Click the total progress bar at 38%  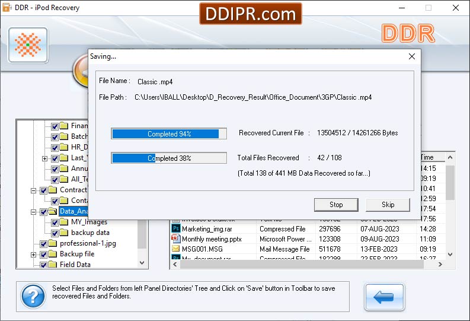click(x=169, y=158)
